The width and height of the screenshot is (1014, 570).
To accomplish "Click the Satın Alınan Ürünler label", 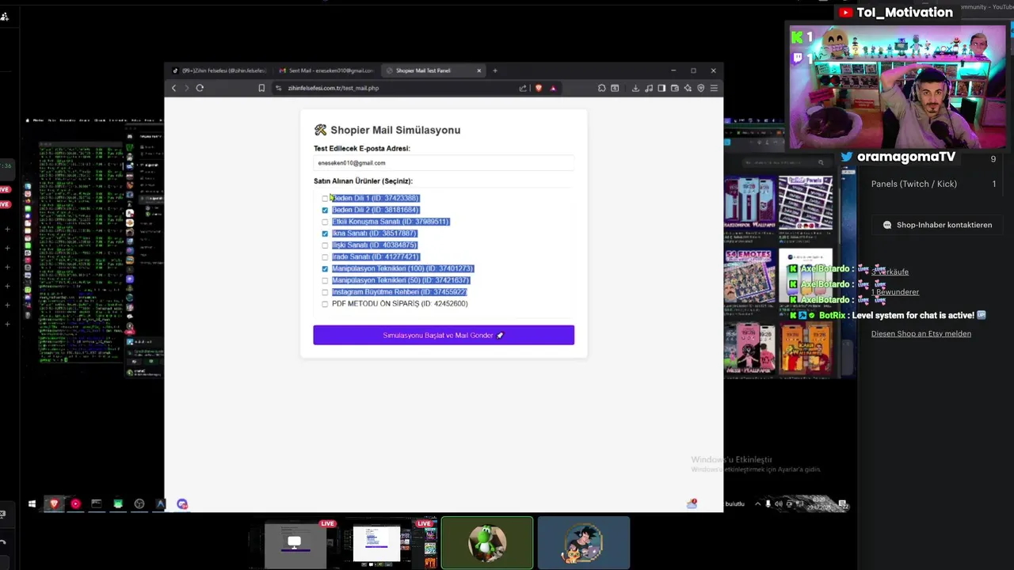I will 363,181.
